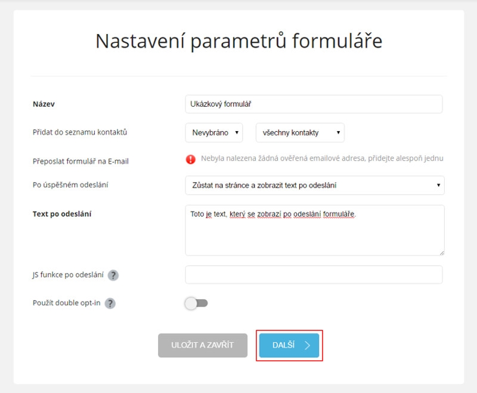Click the Nastavení parametrů formuláře heading
The image size is (477, 393).
click(x=239, y=41)
